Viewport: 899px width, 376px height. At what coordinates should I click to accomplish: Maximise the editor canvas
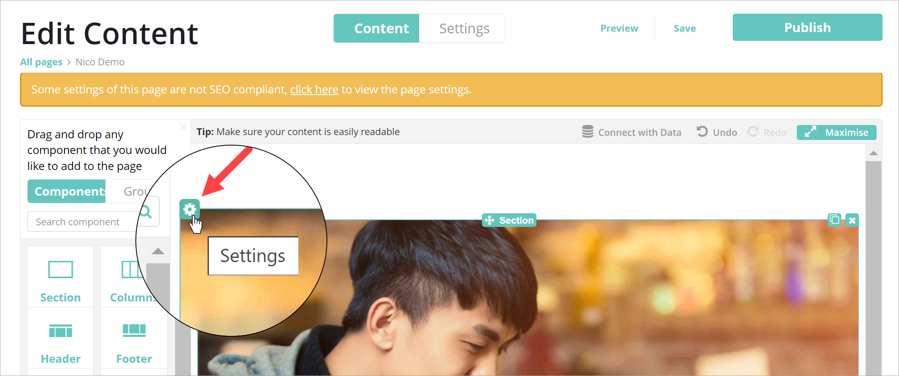[x=837, y=132]
